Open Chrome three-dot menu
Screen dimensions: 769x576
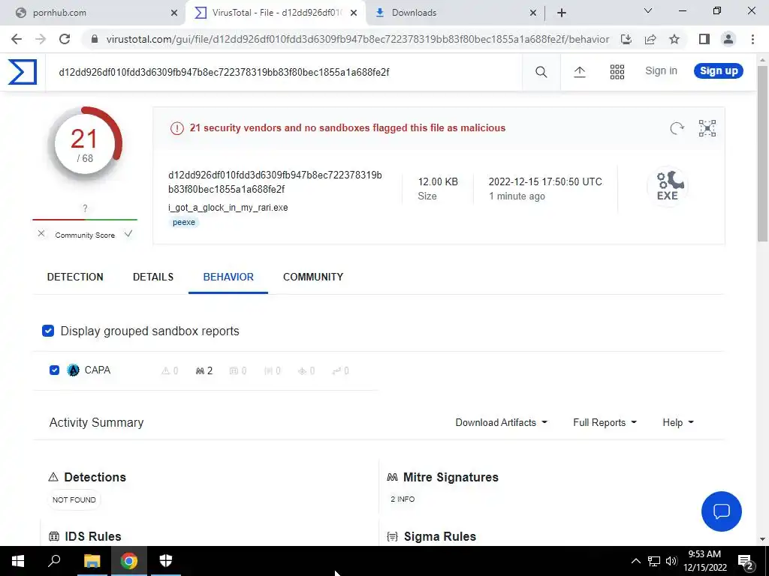pyautogui.click(x=752, y=39)
